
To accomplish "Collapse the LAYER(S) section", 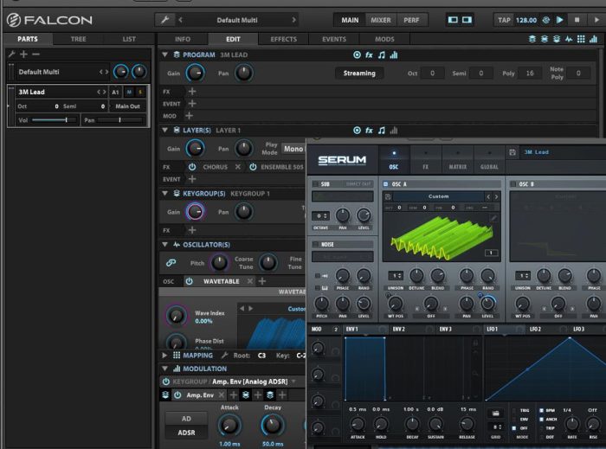I will point(165,131).
